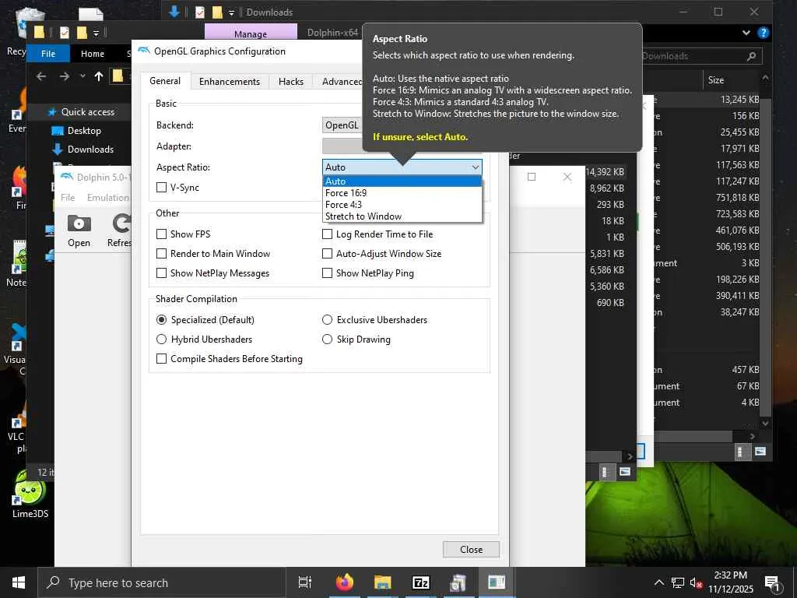This screenshot has width=797, height=598.
Task: Check Log Render Time to File
Action: pos(377,234)
